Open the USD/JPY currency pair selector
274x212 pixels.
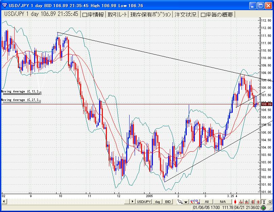[x=144, y=202]
